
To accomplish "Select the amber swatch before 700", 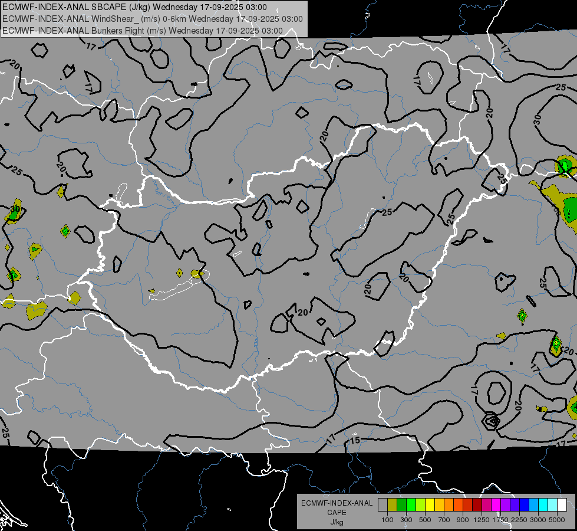I will (439, 505).
